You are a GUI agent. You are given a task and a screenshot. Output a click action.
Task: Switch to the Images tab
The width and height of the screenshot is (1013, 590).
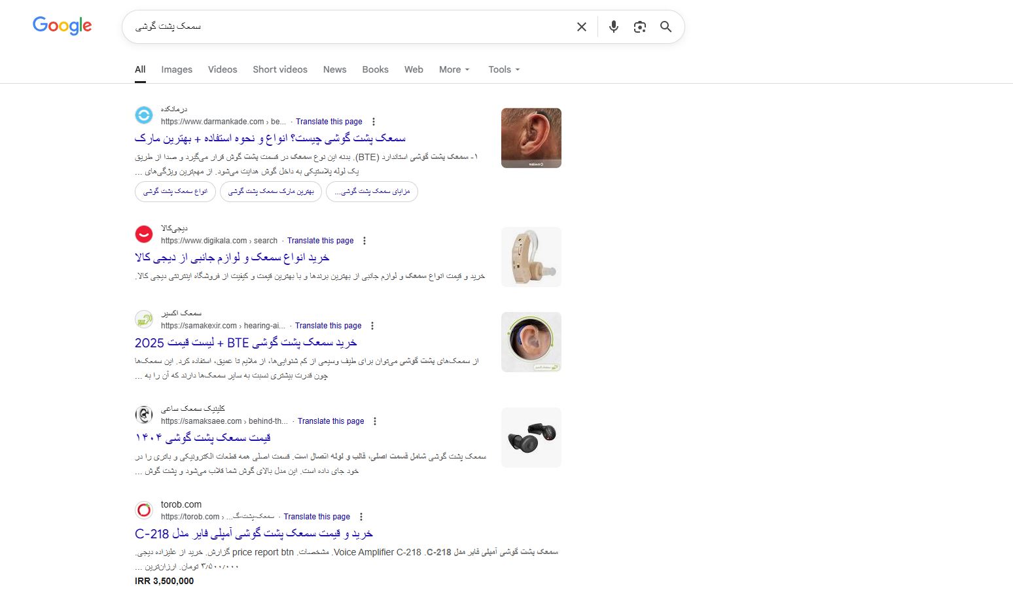[177, 69]
